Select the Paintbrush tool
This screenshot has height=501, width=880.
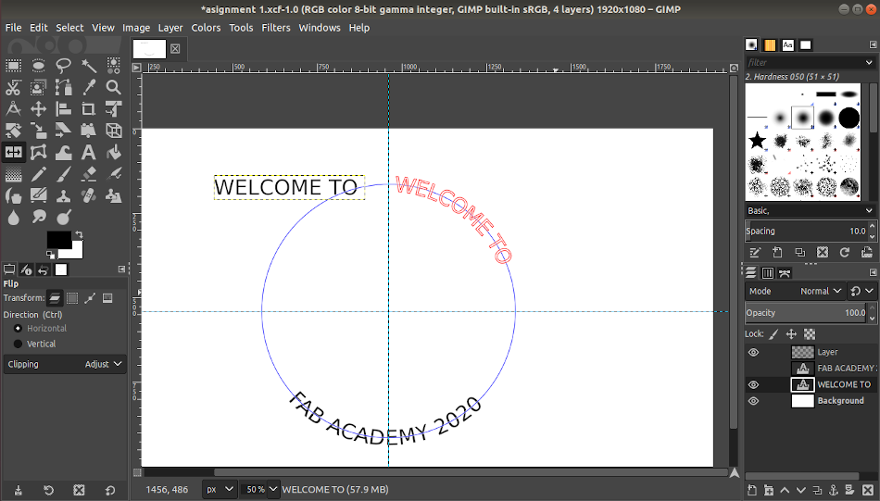(x=63, y=174)
